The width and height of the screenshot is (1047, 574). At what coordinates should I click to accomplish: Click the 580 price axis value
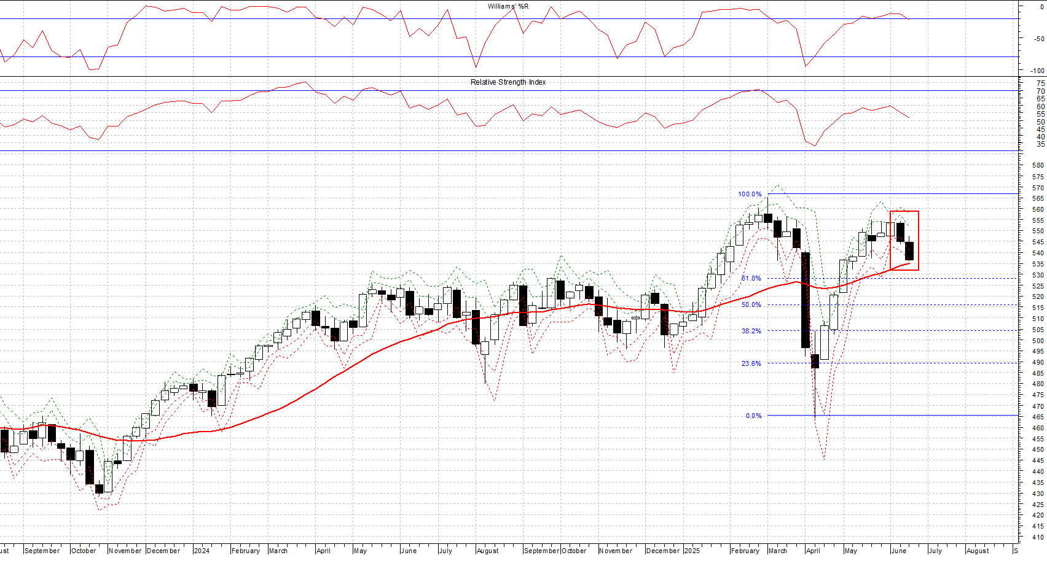[1038, 165]
